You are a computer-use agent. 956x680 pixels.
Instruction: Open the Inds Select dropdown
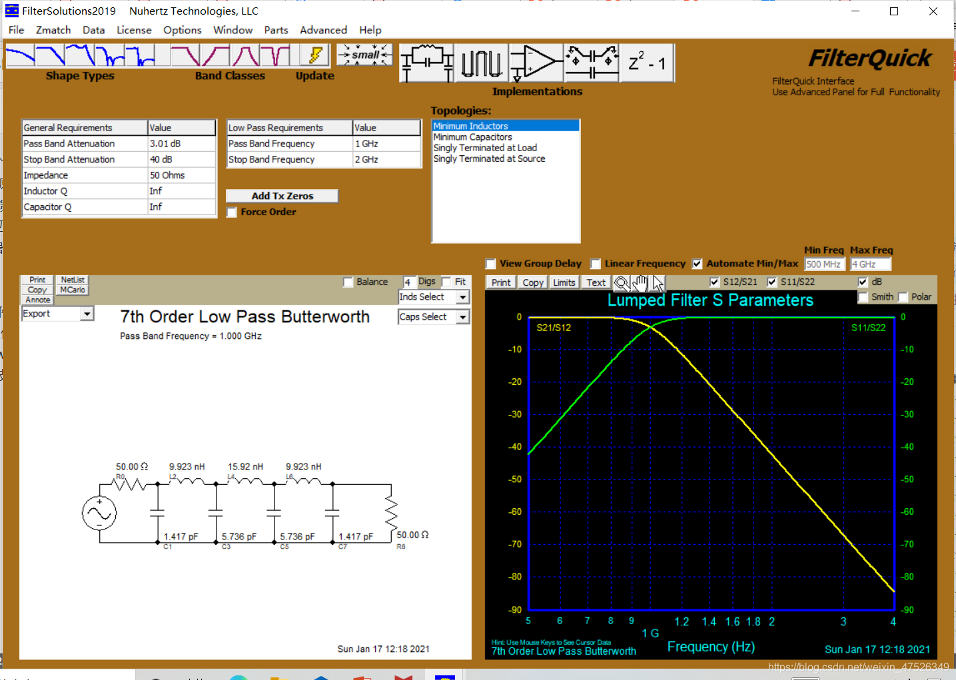(x=462, y=296)
